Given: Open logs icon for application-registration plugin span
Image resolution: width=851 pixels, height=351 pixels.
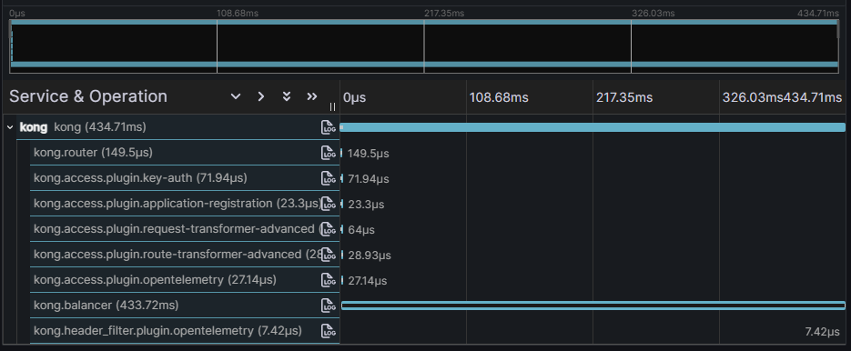Looking at the screenshot, I should coord(328,204).
